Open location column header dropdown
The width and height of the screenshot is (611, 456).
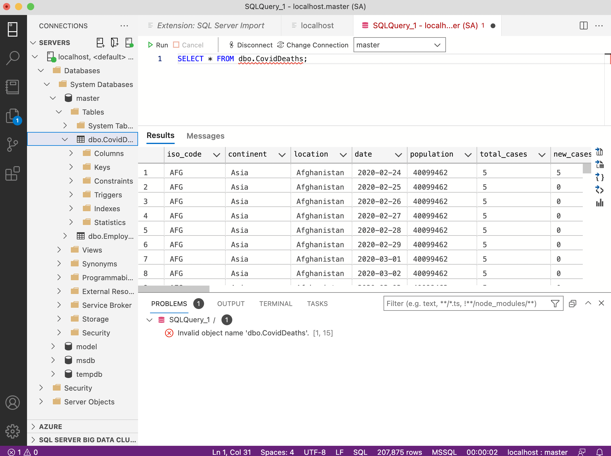[x=343, y=155]
